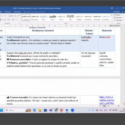Open the shading paint bucket icon
The image size is (125, 125).
(x=14, y=19)
